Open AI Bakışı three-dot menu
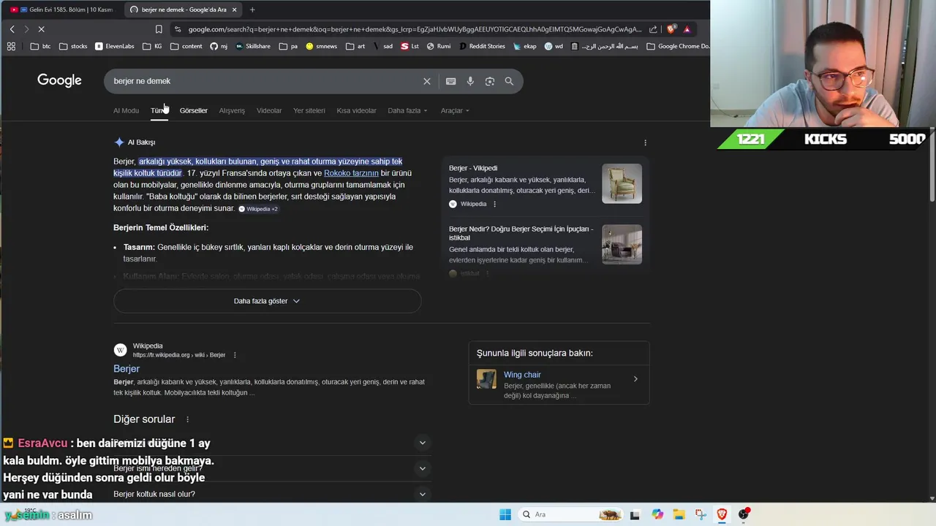936x526 pixels. [645, 142]
